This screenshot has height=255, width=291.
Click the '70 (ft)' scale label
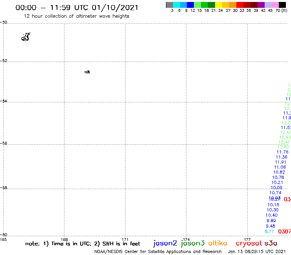(x=281, y=11)
